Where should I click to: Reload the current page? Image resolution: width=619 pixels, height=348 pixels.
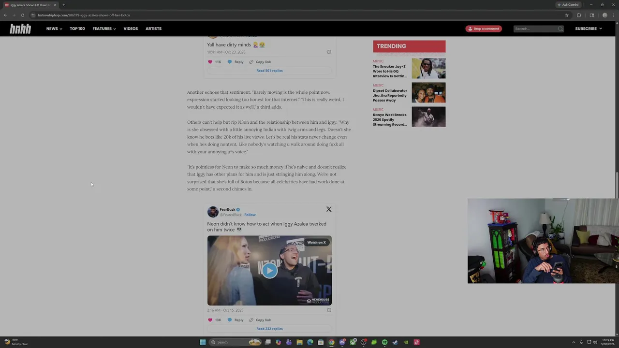(x=22, y=15)
